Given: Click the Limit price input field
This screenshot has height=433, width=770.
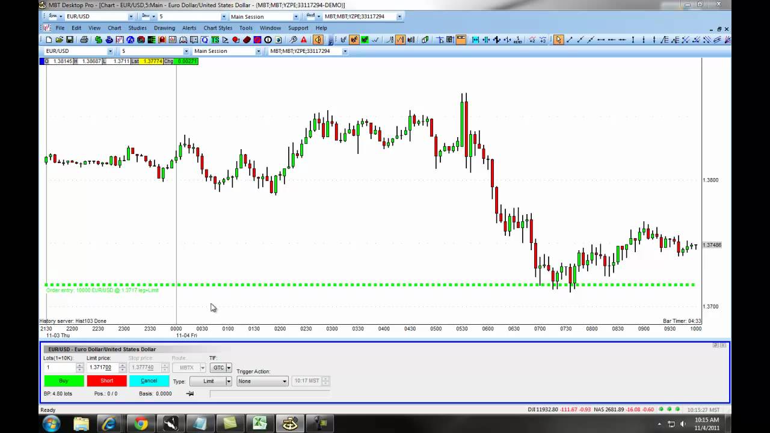Looking at the screenshot, I should pyautogui.click(x=102, y=367).
